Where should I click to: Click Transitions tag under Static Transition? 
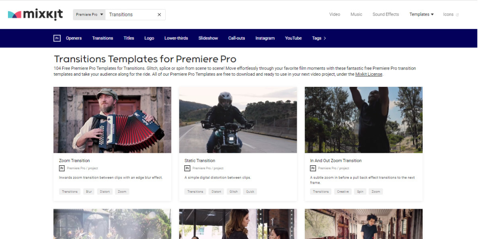pos(195,192)
